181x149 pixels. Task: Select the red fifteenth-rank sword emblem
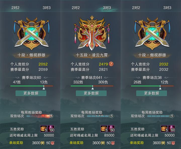tap(92, 33)
